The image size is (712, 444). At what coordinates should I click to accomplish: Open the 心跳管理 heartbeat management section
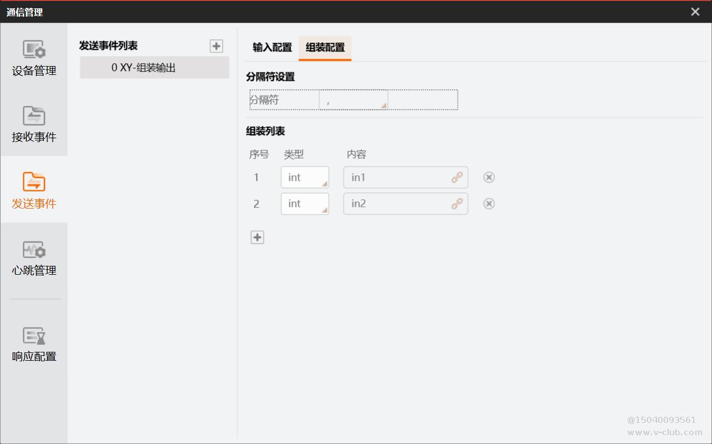(x=34, y=258)
